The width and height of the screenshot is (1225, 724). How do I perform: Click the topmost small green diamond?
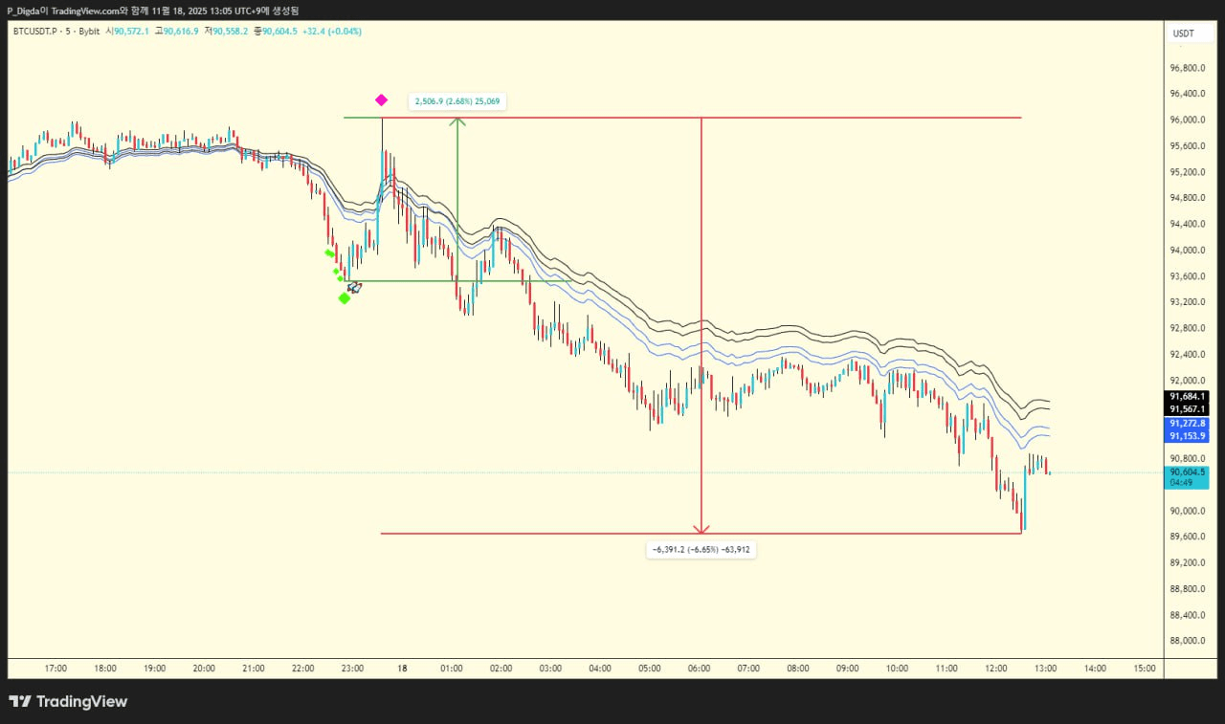tap(328, 253)
